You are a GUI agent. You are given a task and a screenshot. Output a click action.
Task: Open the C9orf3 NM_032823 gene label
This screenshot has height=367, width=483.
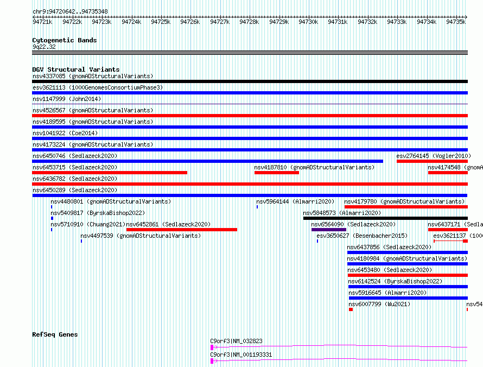(236, 341)
